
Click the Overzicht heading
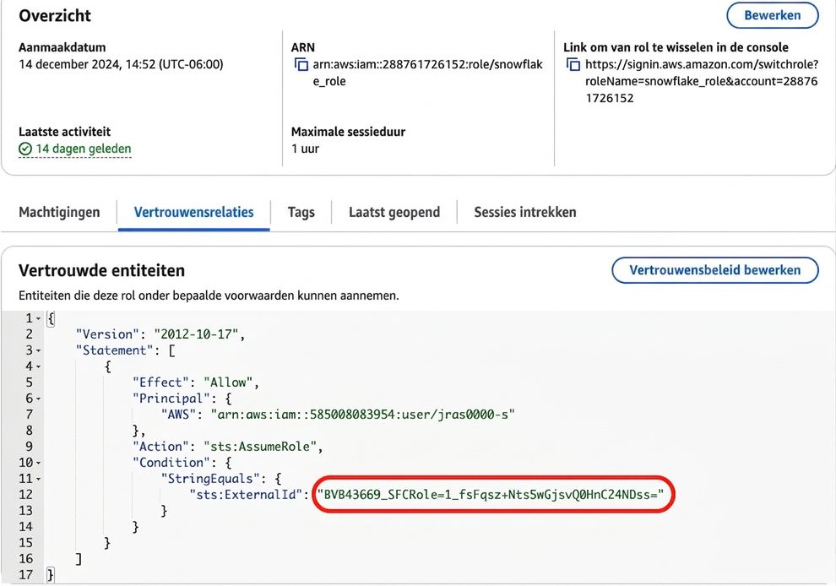(x=55, y=15)
